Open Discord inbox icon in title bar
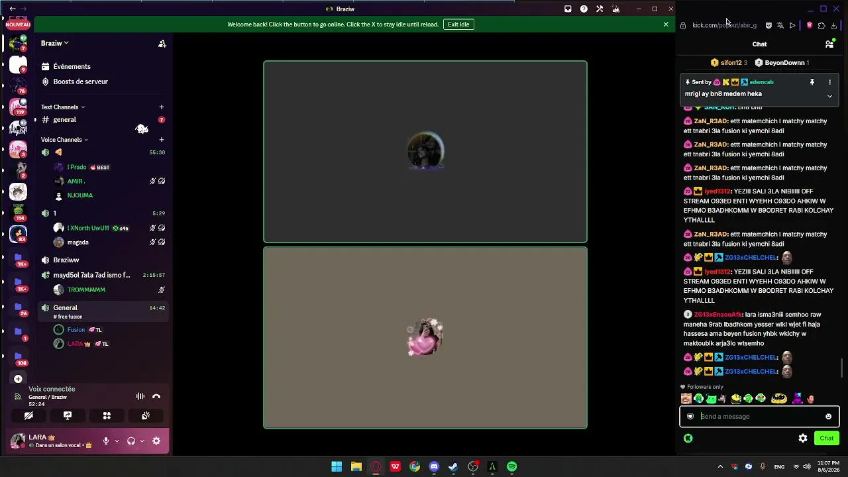Image resolution: width=848 pixels, height=477 pixels. click(568, 9)
